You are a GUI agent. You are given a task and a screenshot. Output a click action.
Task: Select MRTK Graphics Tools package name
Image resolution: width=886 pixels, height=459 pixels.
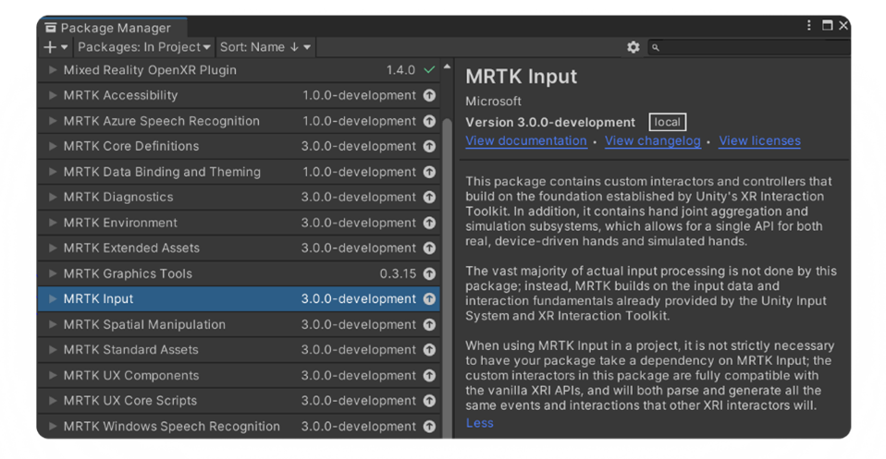point(128,273)
